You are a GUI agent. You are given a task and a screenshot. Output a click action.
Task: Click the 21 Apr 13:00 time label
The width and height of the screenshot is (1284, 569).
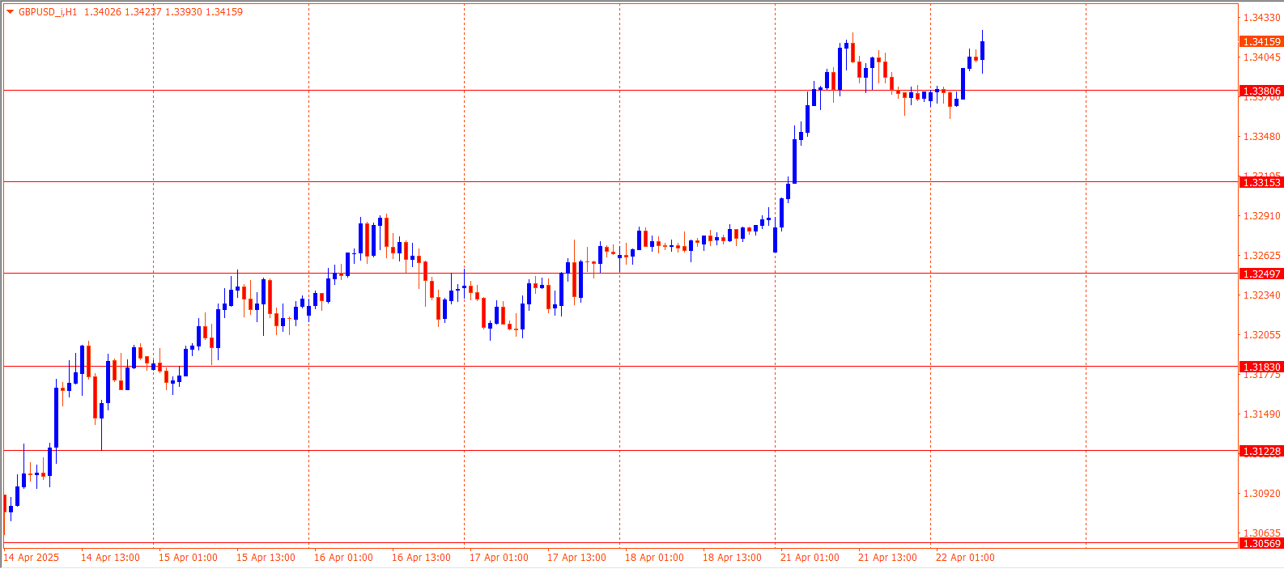coord(887,558)
